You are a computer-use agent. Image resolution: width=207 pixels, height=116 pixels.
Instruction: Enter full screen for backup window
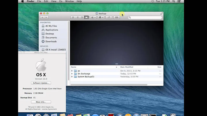(162, 13)
